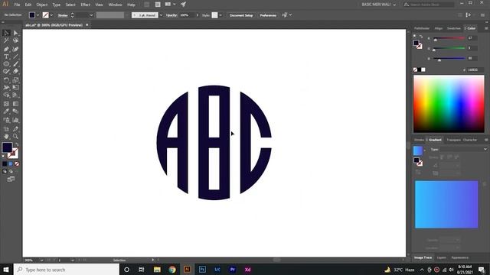The image size is (490, 275).
Task: Select the Rotate tool
Action: tap(6, 79)
